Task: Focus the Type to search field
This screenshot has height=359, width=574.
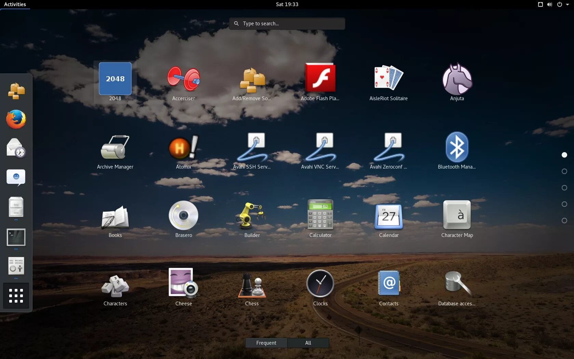Action: [287, 24]
